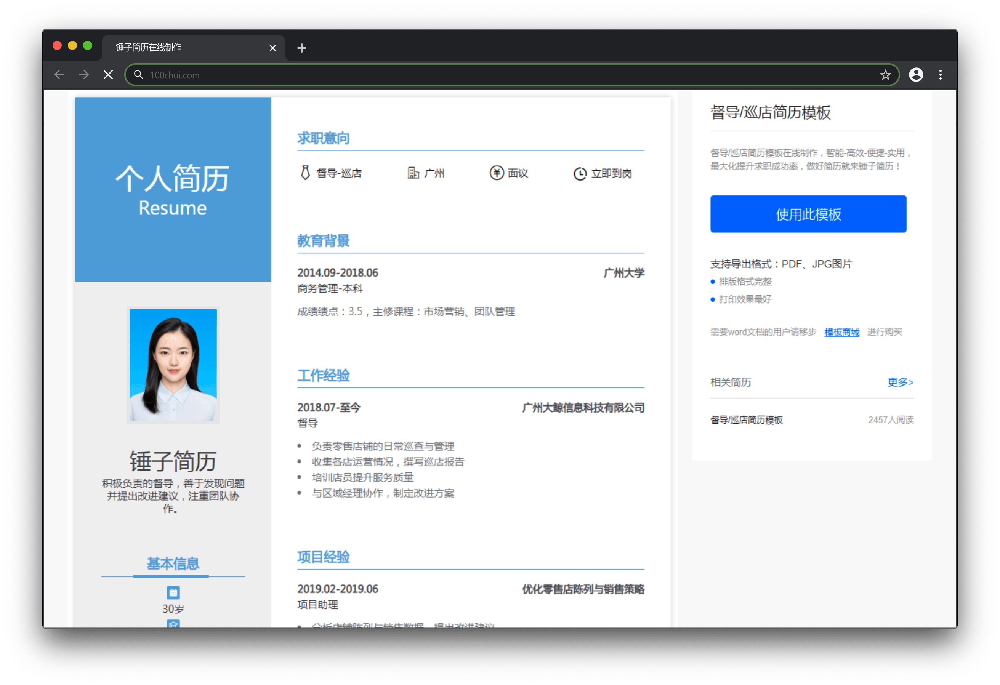Image resolution: width=1000 pixels, height=685 pixels.
Task: Bookmark page with star icon
Action: [x=885, y=75]
